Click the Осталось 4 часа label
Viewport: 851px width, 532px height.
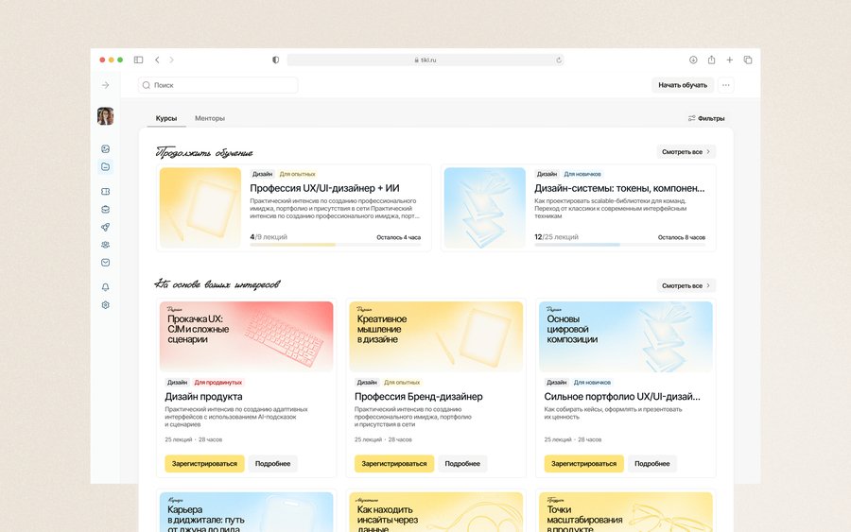click(398, 237)
